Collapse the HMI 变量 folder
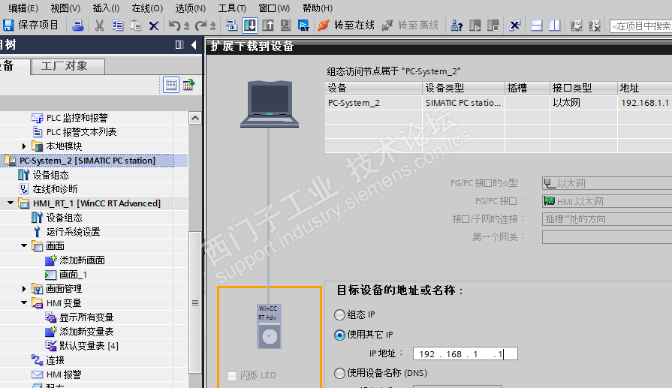This screenshot has width=672, height=388. 24,302
